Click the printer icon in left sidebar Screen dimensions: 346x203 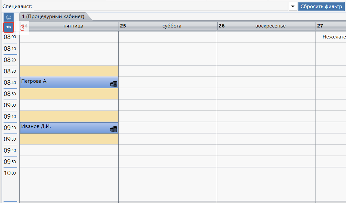point(9,17)
